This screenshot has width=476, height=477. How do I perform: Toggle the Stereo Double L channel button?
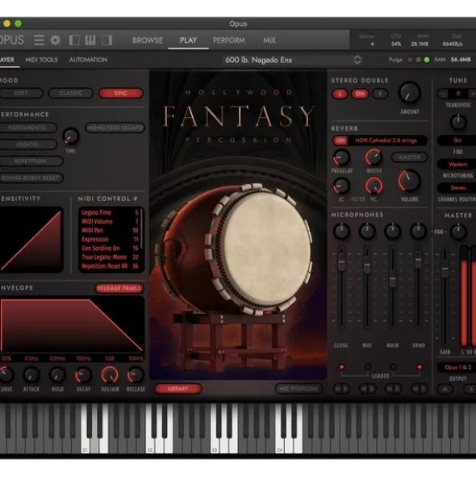(340, 94)
